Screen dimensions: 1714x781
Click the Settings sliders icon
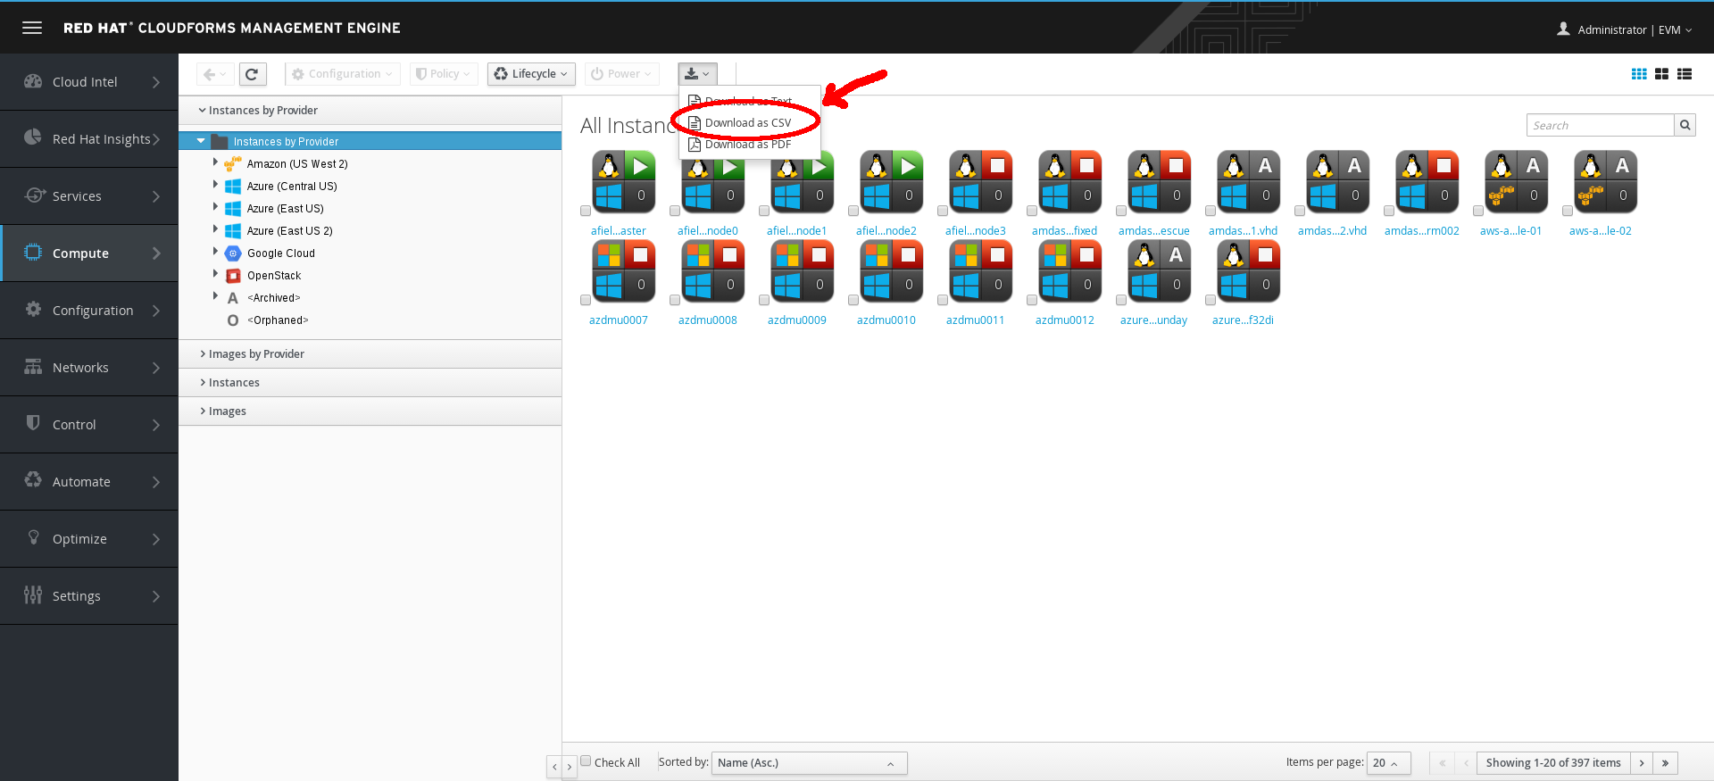pos(33,594)
